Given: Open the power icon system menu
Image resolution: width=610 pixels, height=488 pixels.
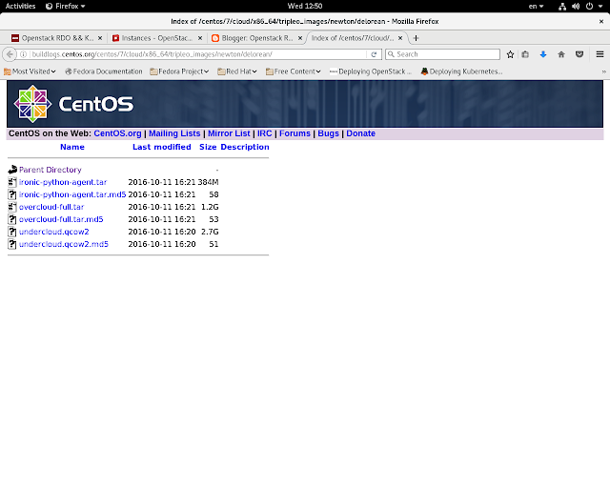Looking at the screenshot, I should point(589,7).
